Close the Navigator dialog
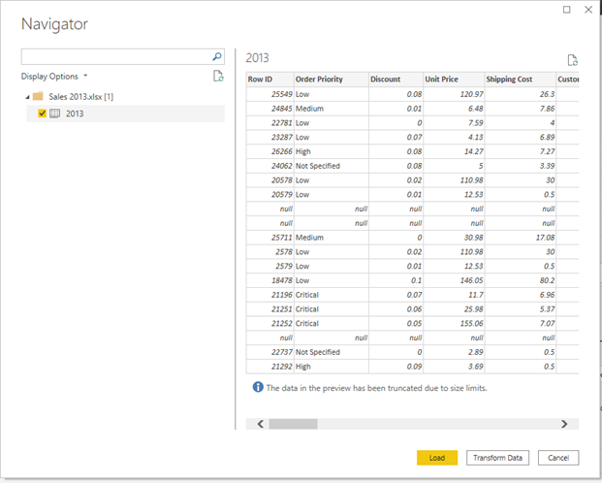602x483 pixels. click(x=588, y=10)
